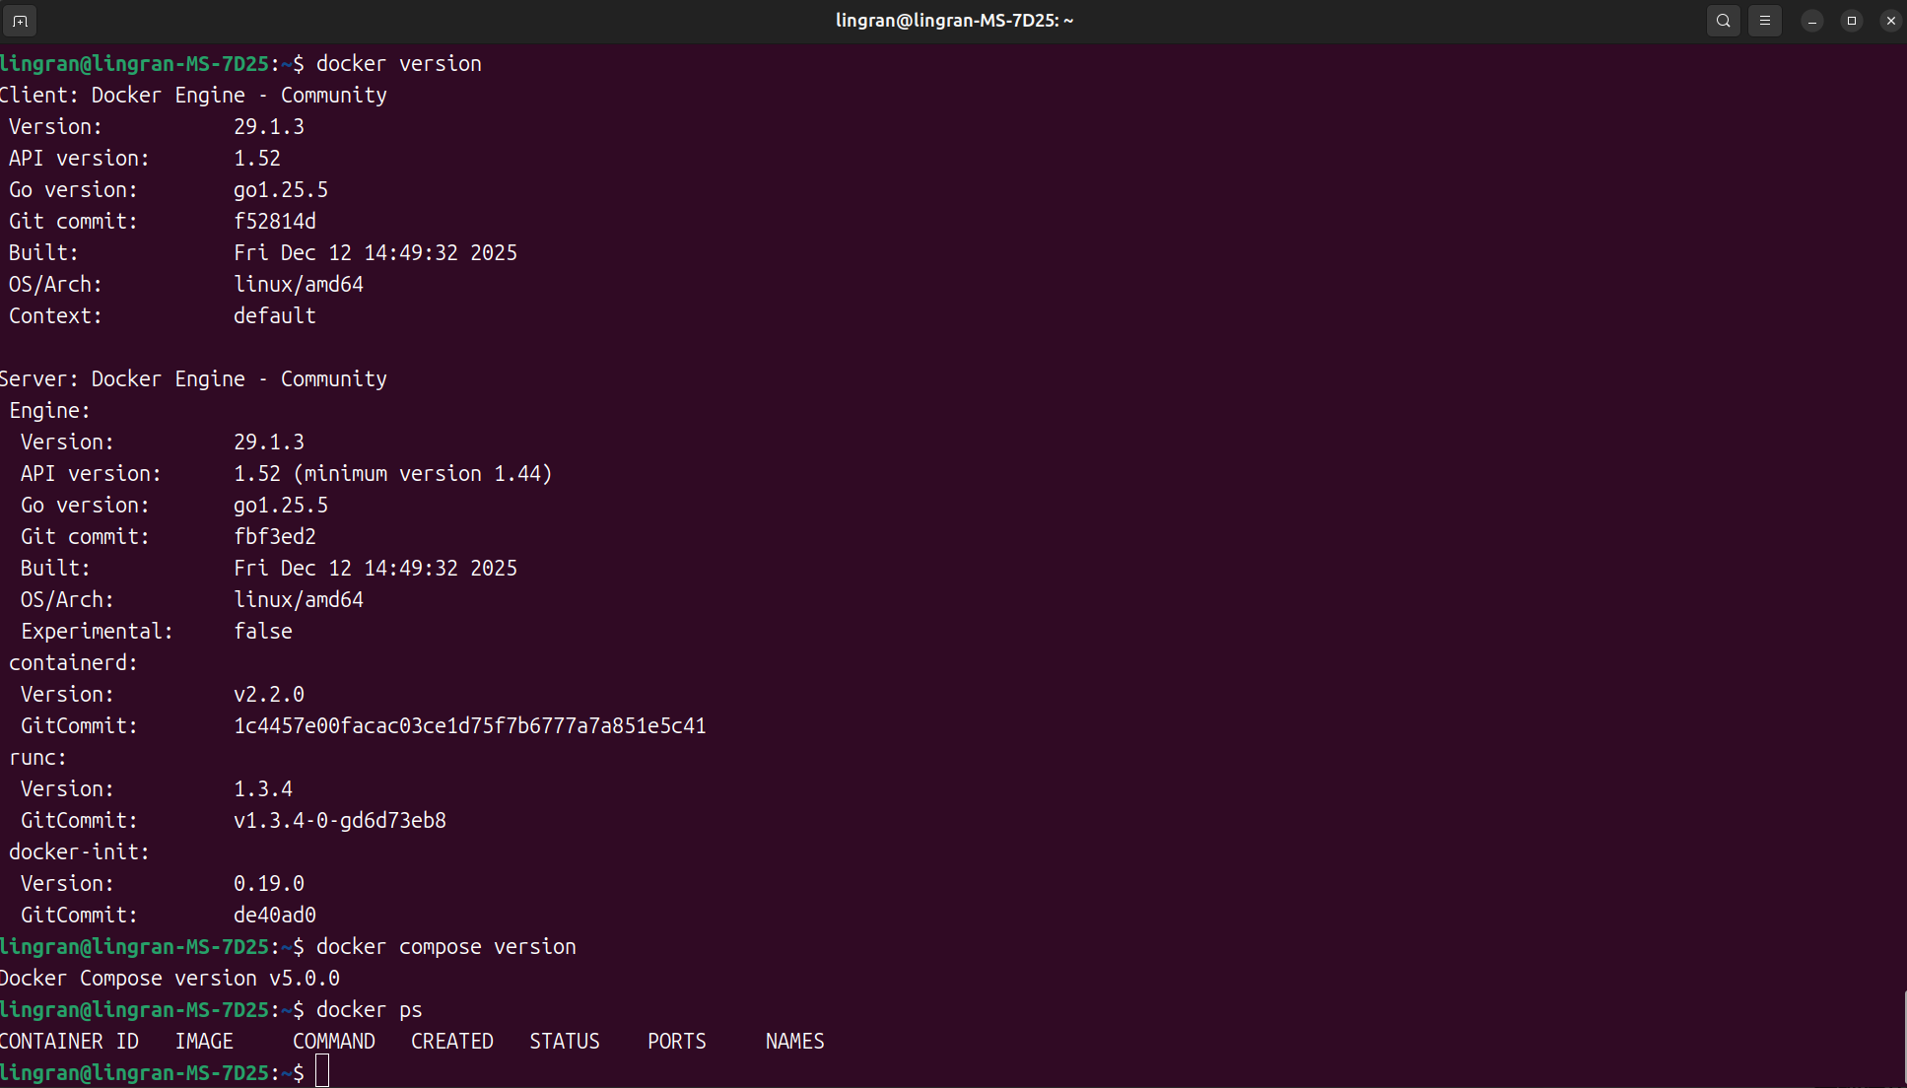The image size is (1907, 1088).
Task: Click the cursor at the last prompt
Action: [322, 1072]
